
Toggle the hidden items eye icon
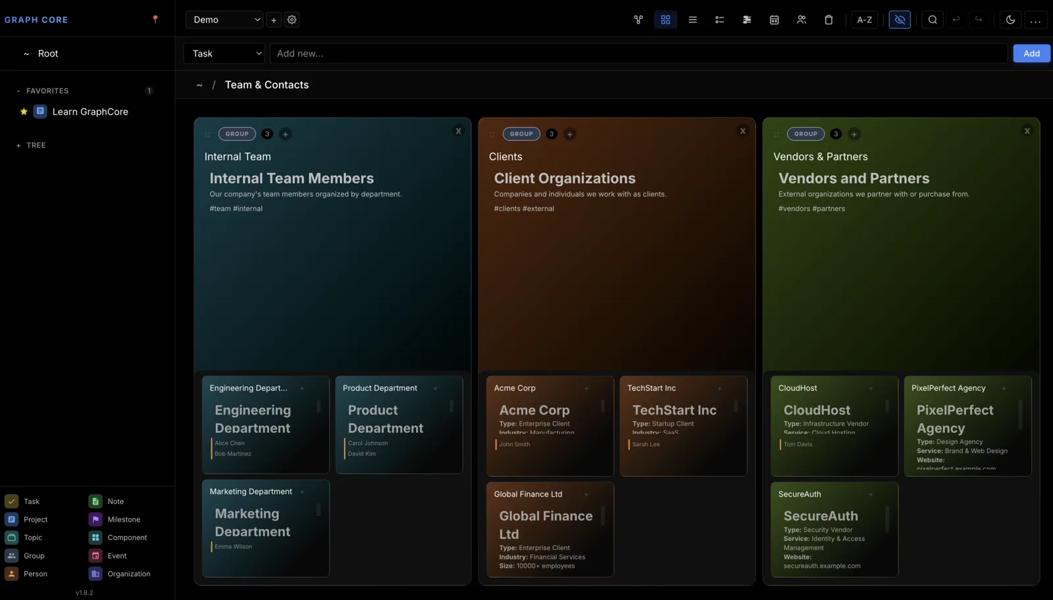tap(900, 20)
